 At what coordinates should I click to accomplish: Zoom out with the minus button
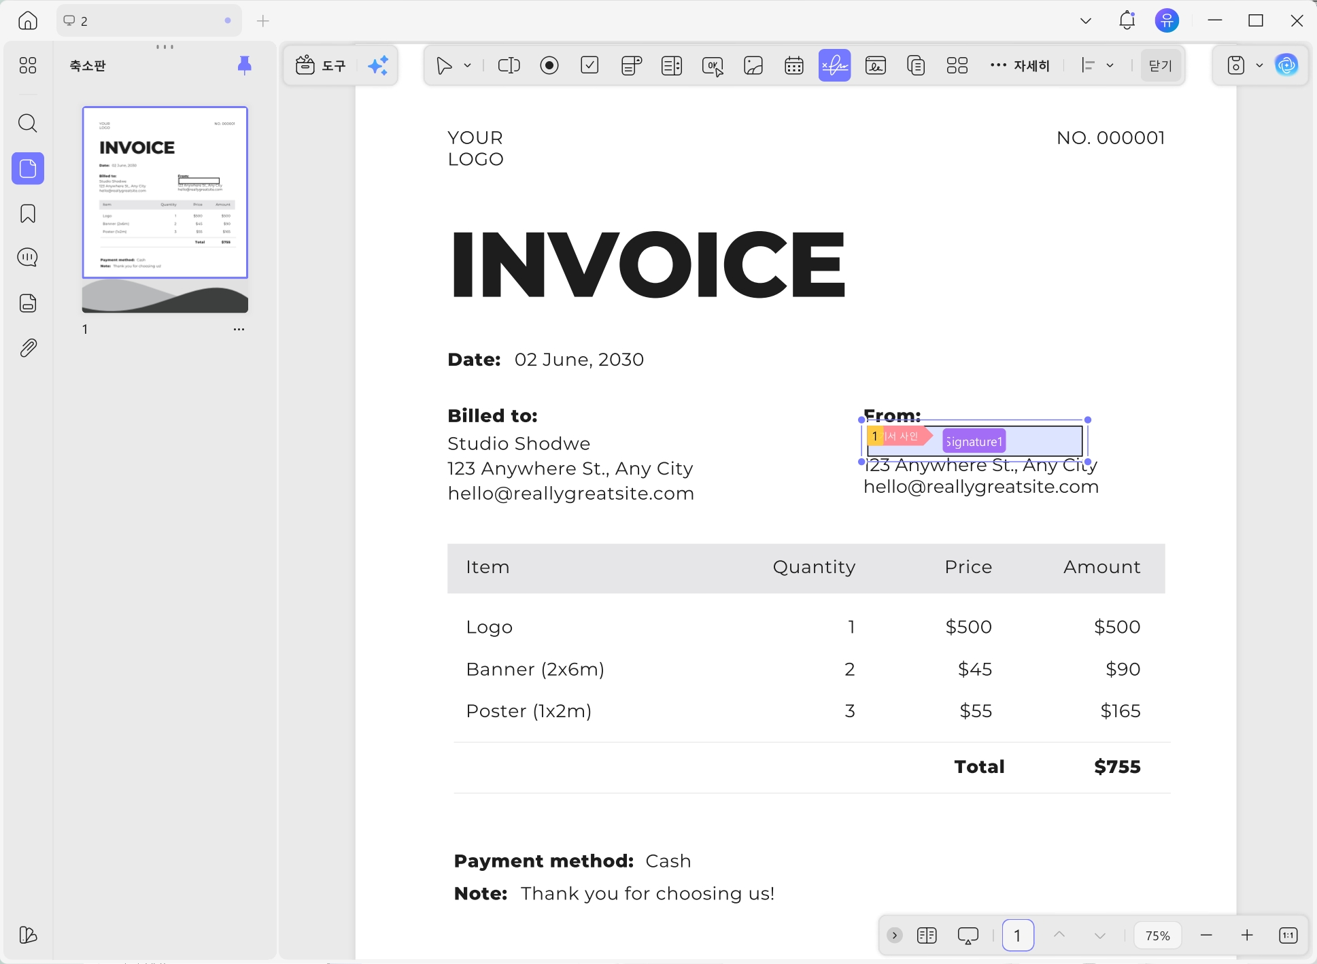click(1207, 935)
